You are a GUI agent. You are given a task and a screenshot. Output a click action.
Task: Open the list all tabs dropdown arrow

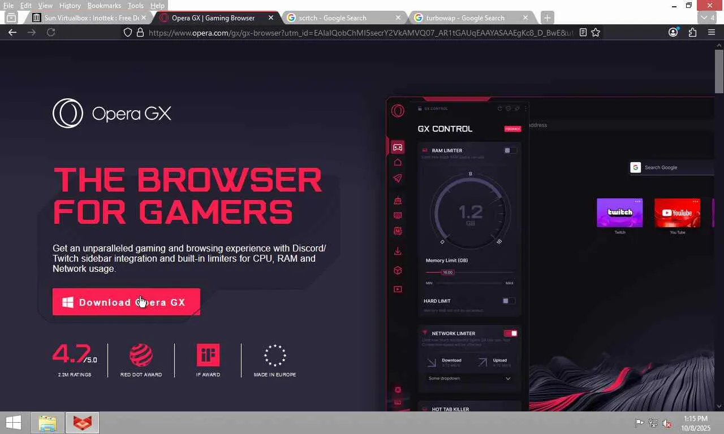[x=707, y=18]
